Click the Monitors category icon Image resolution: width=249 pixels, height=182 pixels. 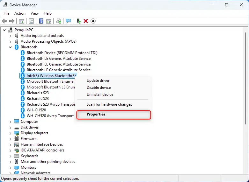pyautogui.click(x=17, y=167)
